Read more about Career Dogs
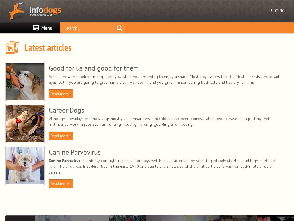This screenshot has width=294, height=221. click(x=61, y=136)
